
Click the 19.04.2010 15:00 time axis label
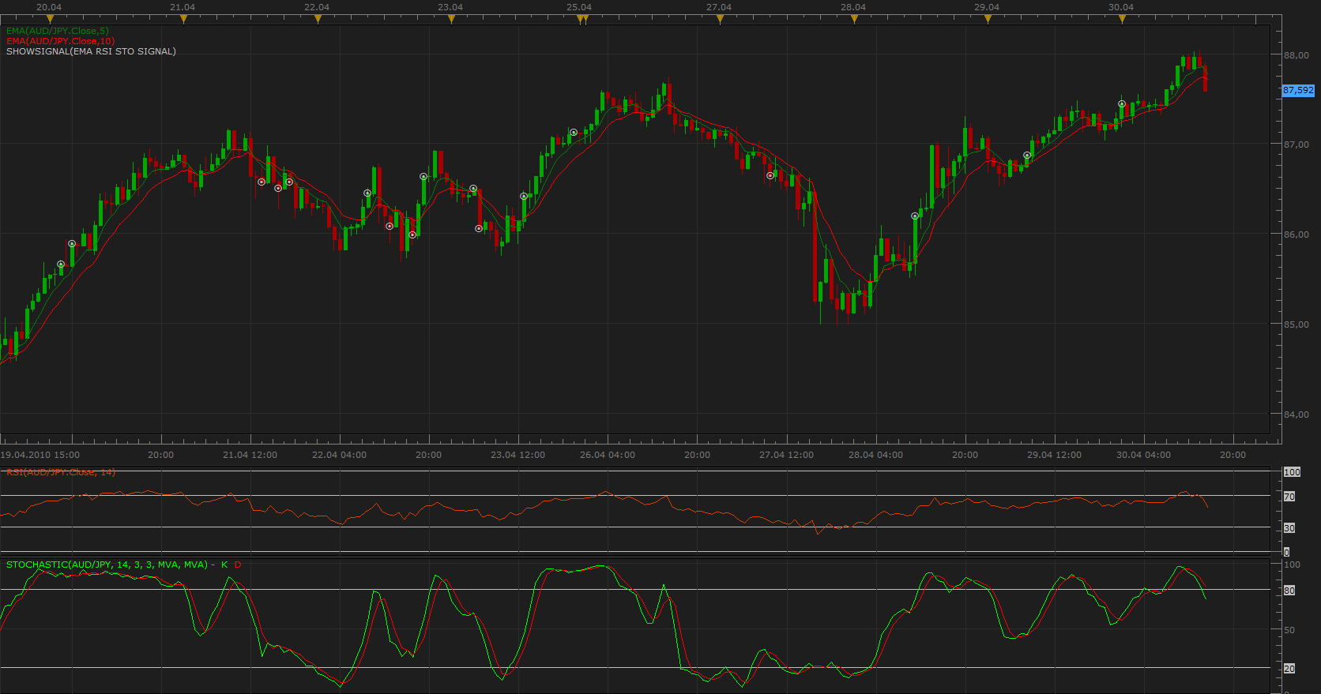[40, 455]
